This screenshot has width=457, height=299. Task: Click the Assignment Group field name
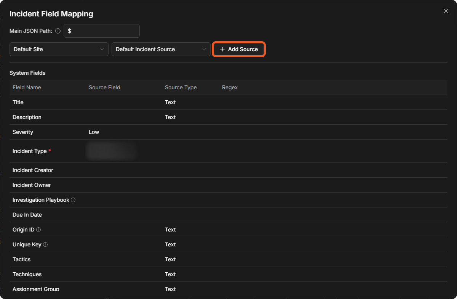[x=36, y=289]
